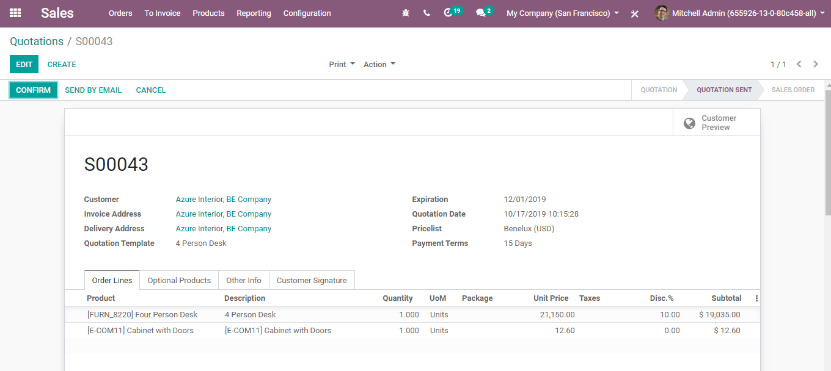Click SEND BY EMAIL button

(93, 90)
